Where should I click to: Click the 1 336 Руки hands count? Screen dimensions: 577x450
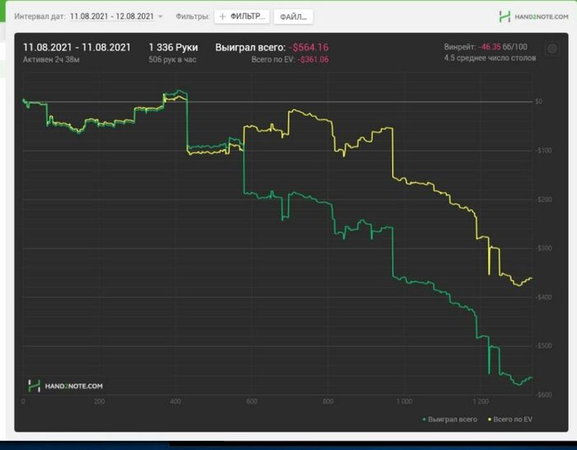[x=173, y=48]
